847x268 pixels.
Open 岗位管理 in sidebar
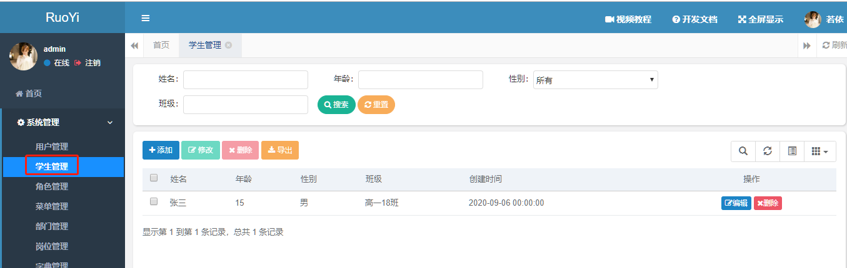[x=52, y=246]
